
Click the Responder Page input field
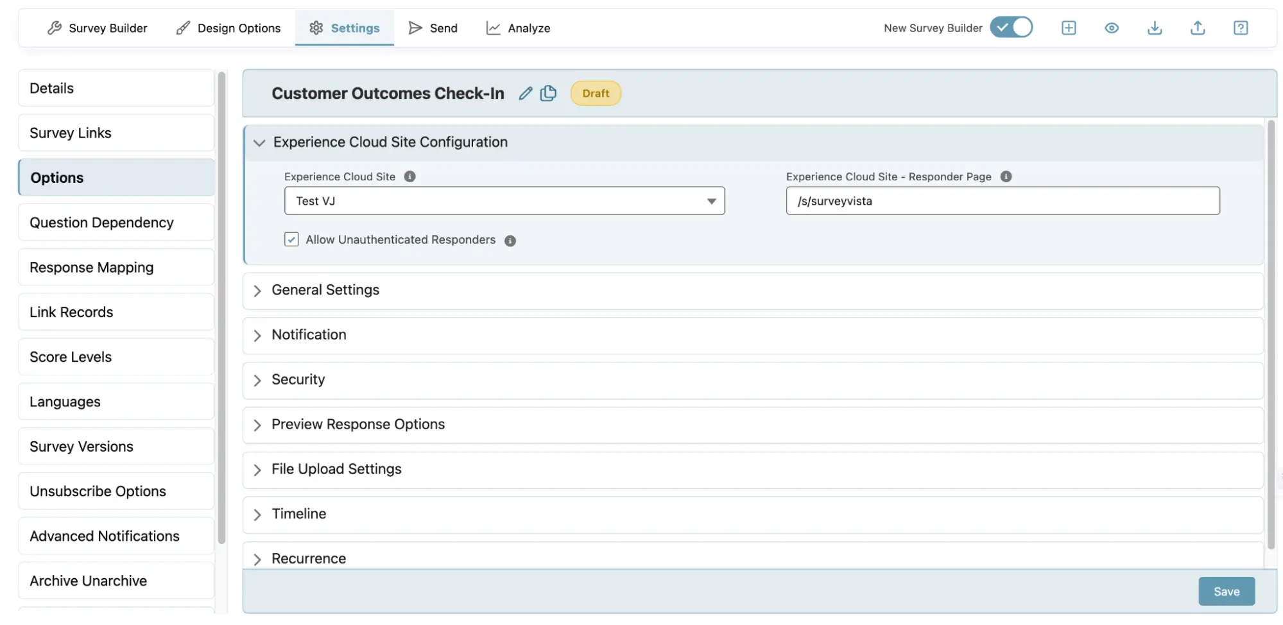pos(1002,201)
